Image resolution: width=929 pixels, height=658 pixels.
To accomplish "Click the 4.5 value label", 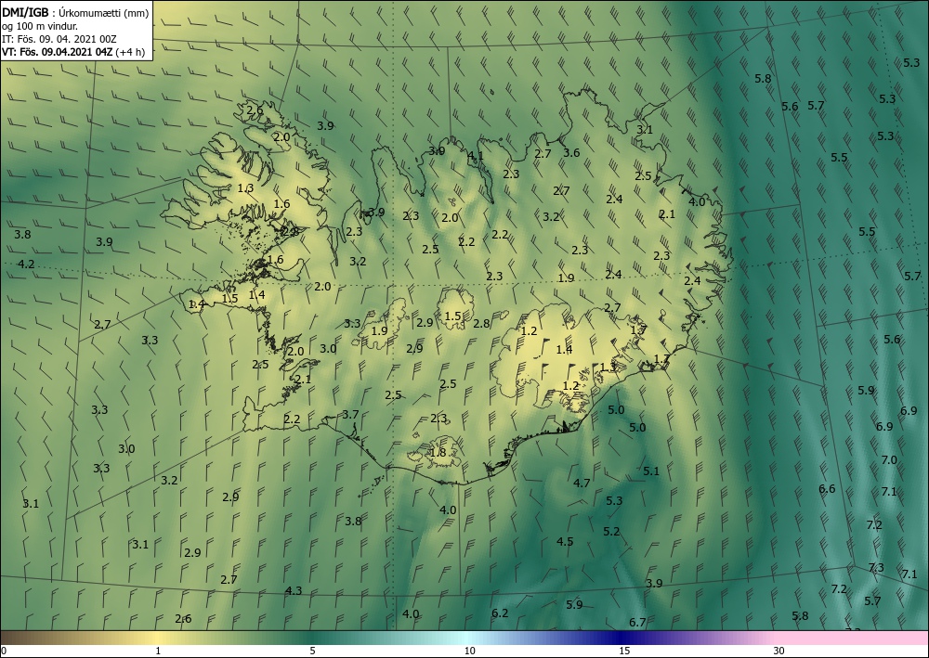I will (565, 541).
